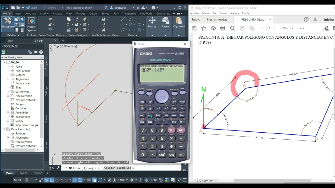Expand the Pipe Networks tree node

[x=8, y=96]
